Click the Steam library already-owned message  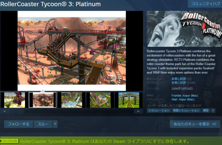[x=104, y=141]
